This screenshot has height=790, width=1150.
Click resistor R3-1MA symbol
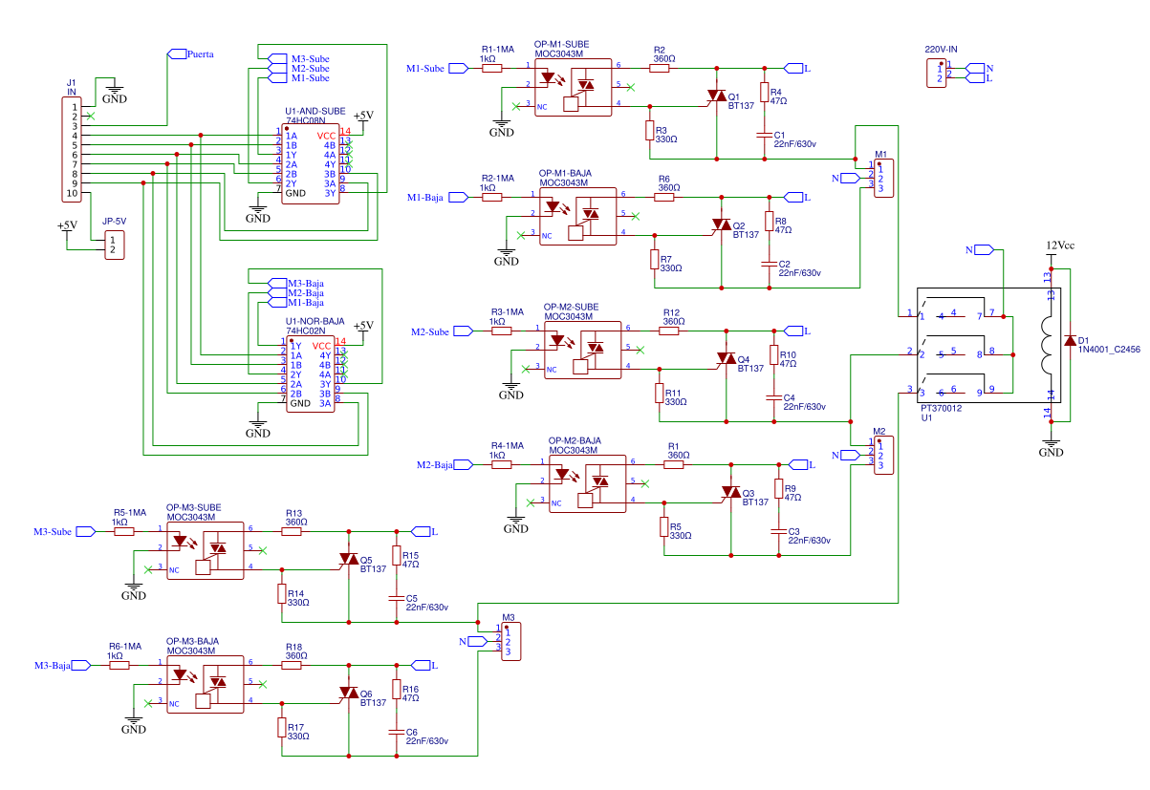501,331
